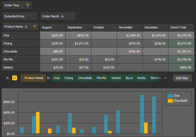Select the Filo Mix filter value token
The width and height of the screenshot is (196, 137).
coord(102,78)
